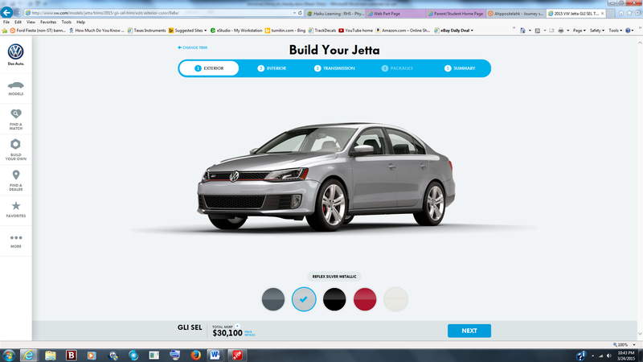Image resolution: width=643 pixels, height=362 pixels.
Task: Select Platinum Gray exterior color swatch
Action: click(x=273, y=299)
